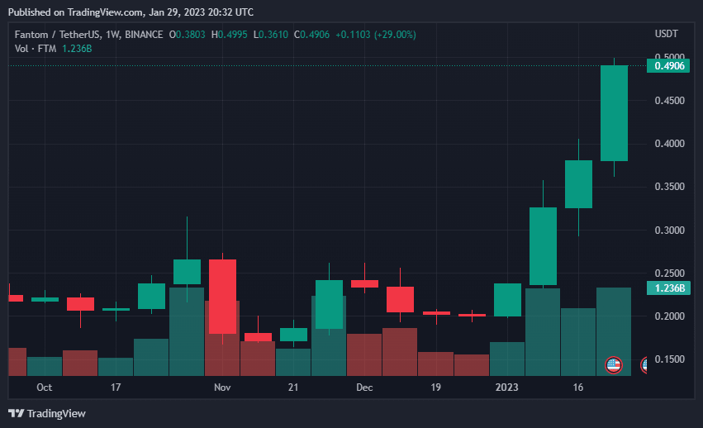Click the current price label 0.4906

click(x=668, y=66)
